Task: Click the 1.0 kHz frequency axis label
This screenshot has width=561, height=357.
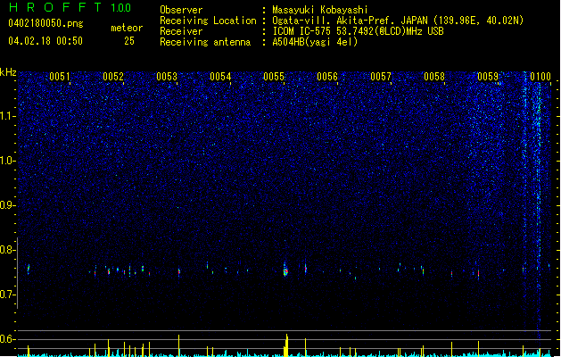Action: pos(7,161)
